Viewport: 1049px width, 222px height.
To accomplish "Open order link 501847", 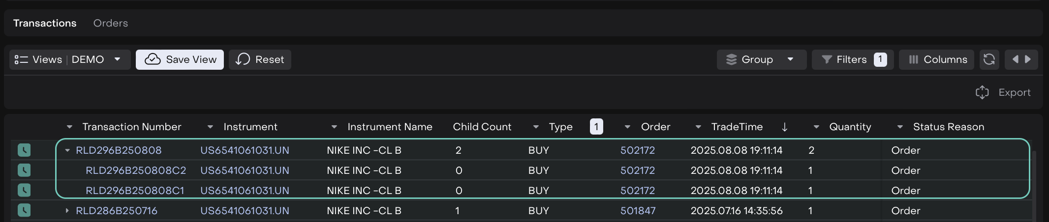I will (638, 211).
